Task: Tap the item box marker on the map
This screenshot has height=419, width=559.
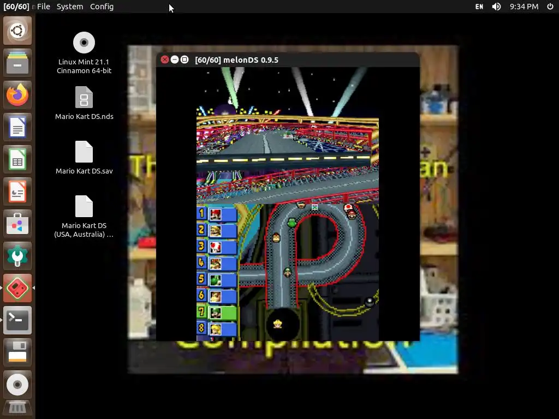Action: click(x=314, y=207)
